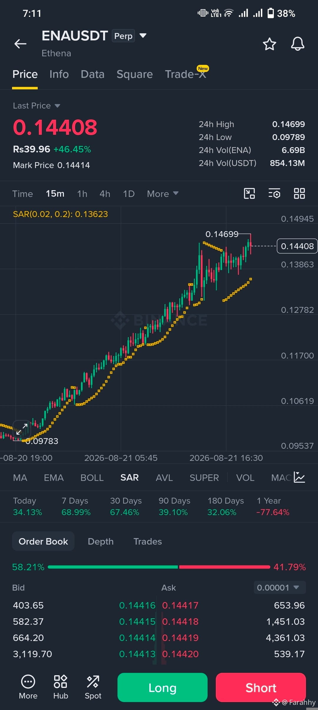Image resolution: width=318 pixels, height=710 pixels.
Task: Add ENAUSDT to favorites with star
Action: click(x=269, y=44)
